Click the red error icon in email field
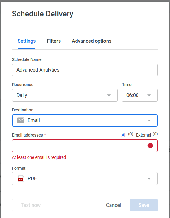The width and height of the screenshot is (170, 218). click(x=150, y=146)
